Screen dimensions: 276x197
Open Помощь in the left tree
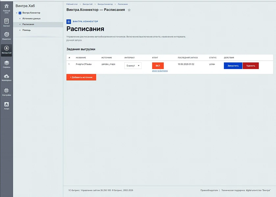[26, 30]
